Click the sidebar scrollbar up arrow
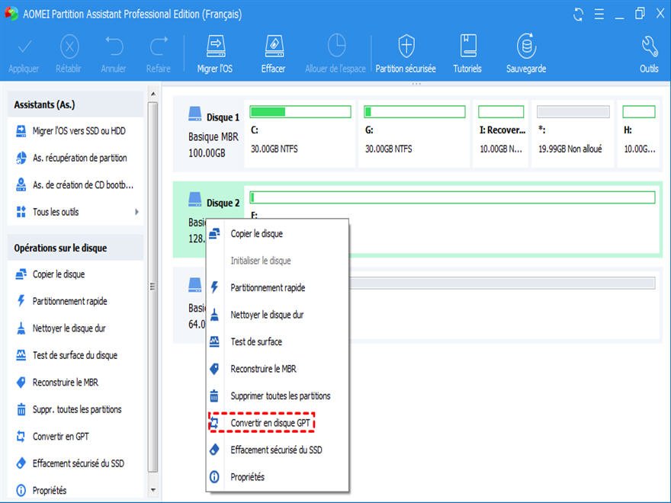The image size is (671, 503). (153, 94)
